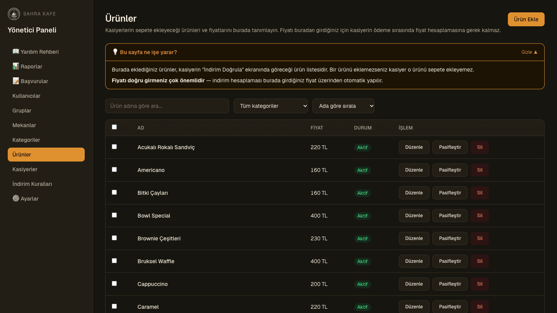Click the Caramel product name
The width and height of the screenshot is (557, 313).
coord(148,307)
